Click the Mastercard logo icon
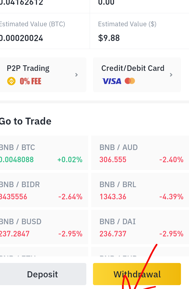Image resolution: width=189 pixels, height=289 pixels. click(130, 81)
